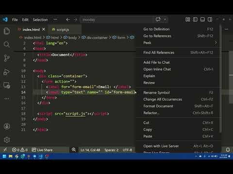Choose Open with Live Server
Image resolution: width=233 pixels, height=174 pixels.
click(x=178, y=146)
